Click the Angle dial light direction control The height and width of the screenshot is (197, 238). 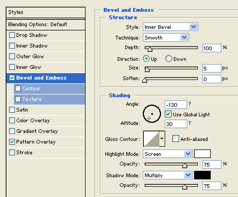pyautogui.click(x=152, y=114)
